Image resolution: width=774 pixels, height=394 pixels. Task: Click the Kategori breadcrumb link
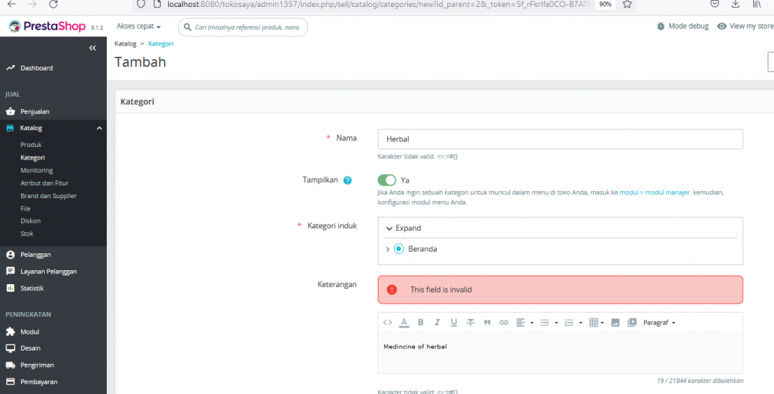[161, 44]
